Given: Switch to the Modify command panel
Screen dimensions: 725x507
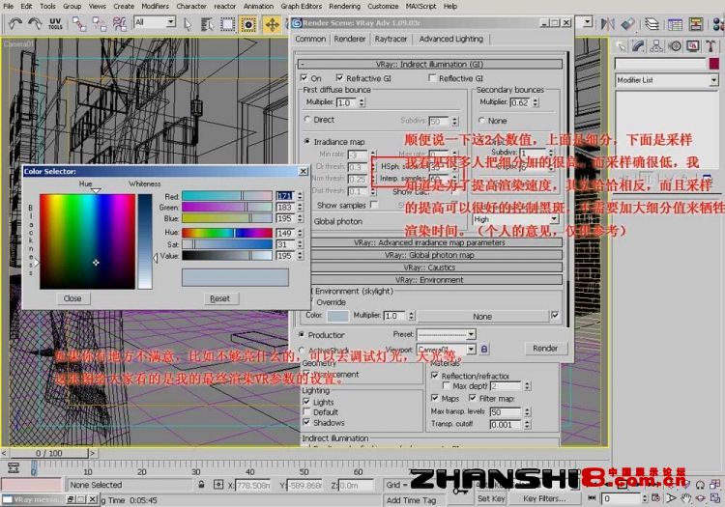Looking at the screenshot, I should 639,45.
